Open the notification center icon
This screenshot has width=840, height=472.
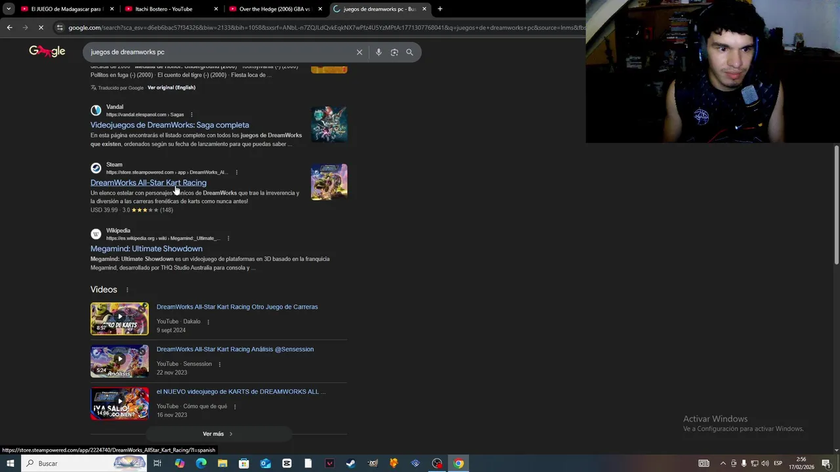[826, 463]
